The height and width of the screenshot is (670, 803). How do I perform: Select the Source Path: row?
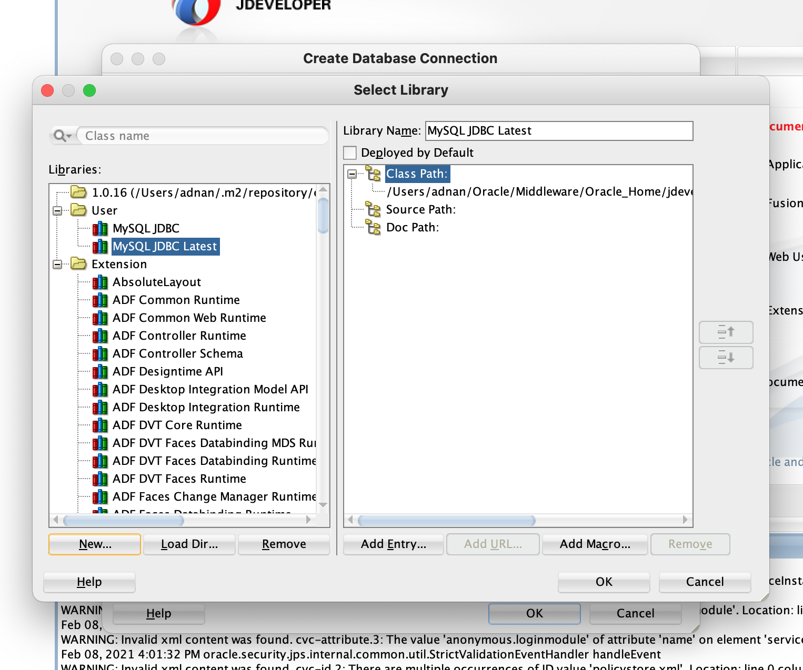[x=421, y=209]
